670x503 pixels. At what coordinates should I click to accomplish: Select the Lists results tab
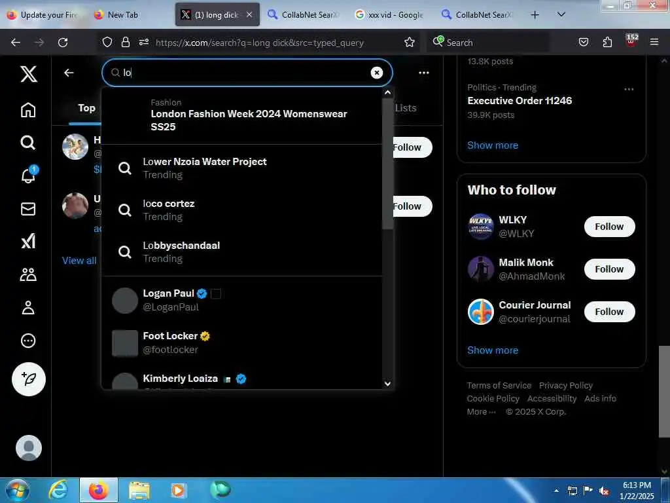[406, 108]
